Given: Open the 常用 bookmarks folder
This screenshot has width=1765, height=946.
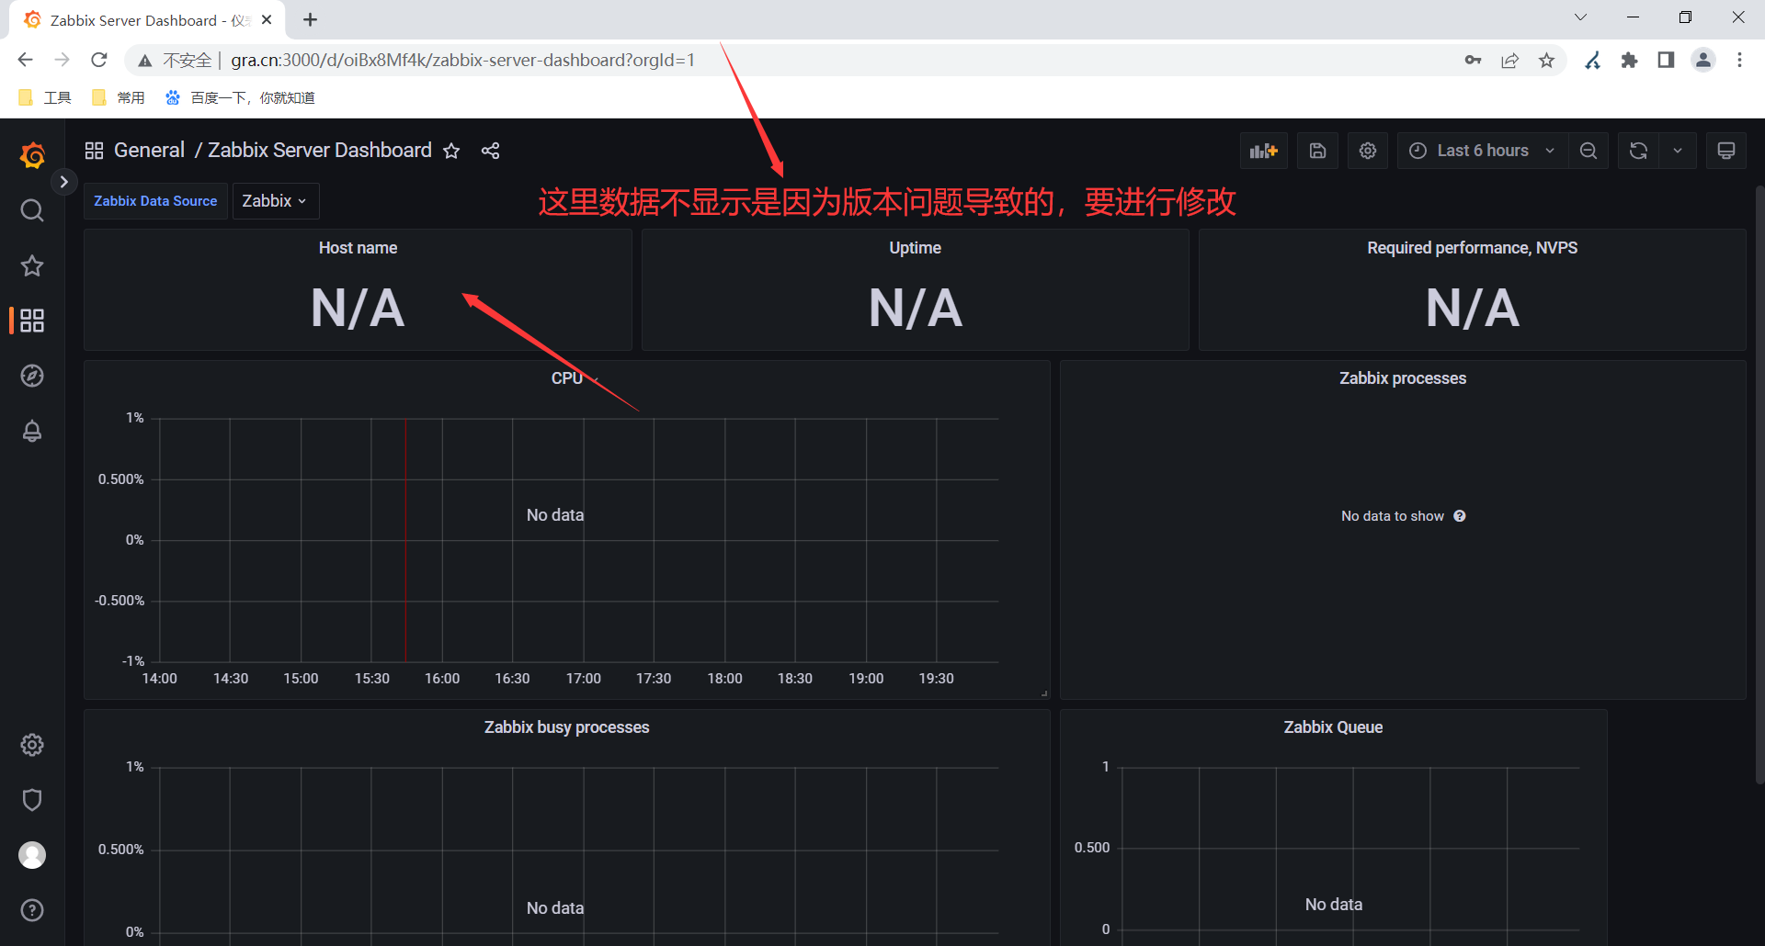Looking at the screenshot, I should tap(119, 97).
